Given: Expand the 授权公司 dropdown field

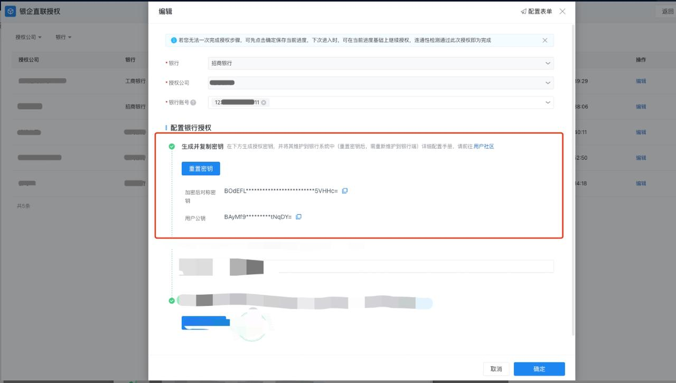Looking at the screenshot, I should coord(381,83).
